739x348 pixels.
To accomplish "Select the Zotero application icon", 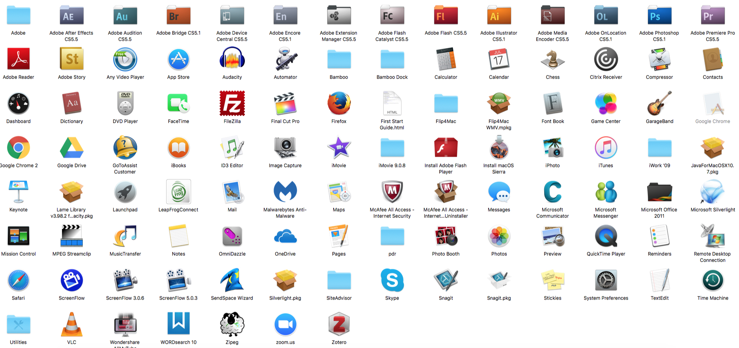I will point(339,324).
